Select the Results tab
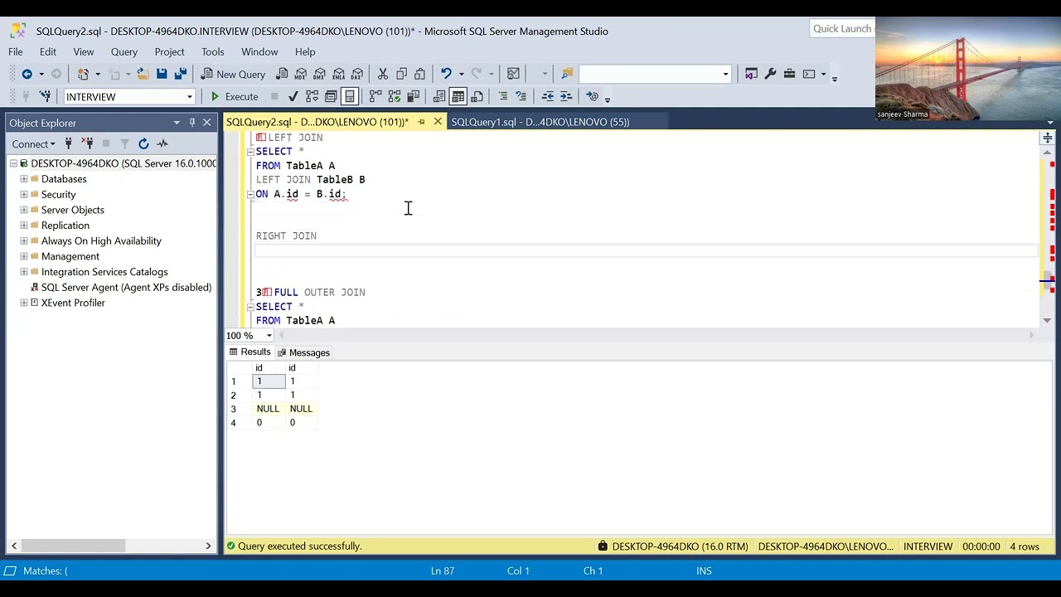 (x=250, y=352)
